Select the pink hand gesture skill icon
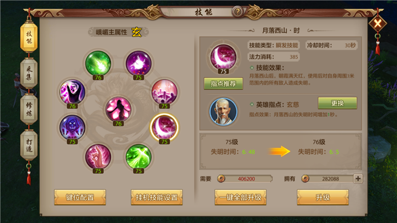This screenshot has height=223, width=397. click(x=98, y=157)
